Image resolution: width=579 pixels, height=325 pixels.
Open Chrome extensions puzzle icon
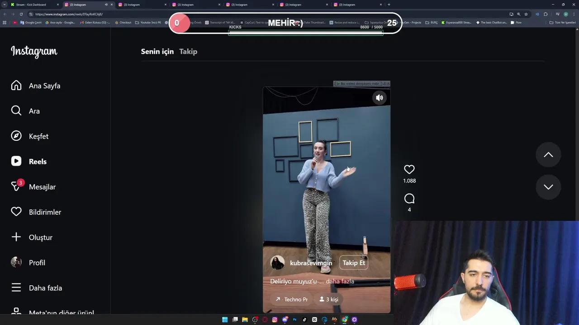point(546,14)
